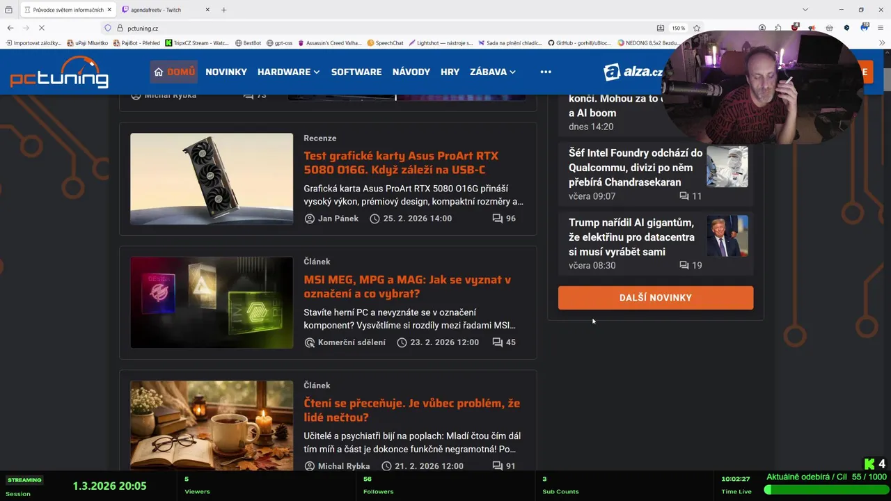Screen dimensions: 891x501
Task: Click the alza.cz partner logo
Action: click(633, 72)
